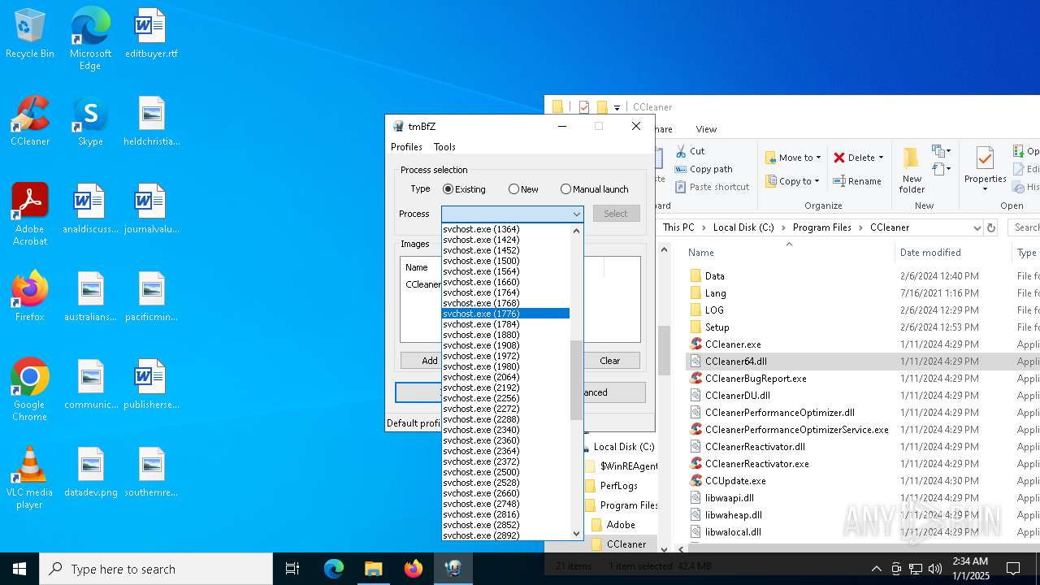Click Properties in Explorer ribbon
Viewport: 1040px width, 585px height.
point(985,170)
